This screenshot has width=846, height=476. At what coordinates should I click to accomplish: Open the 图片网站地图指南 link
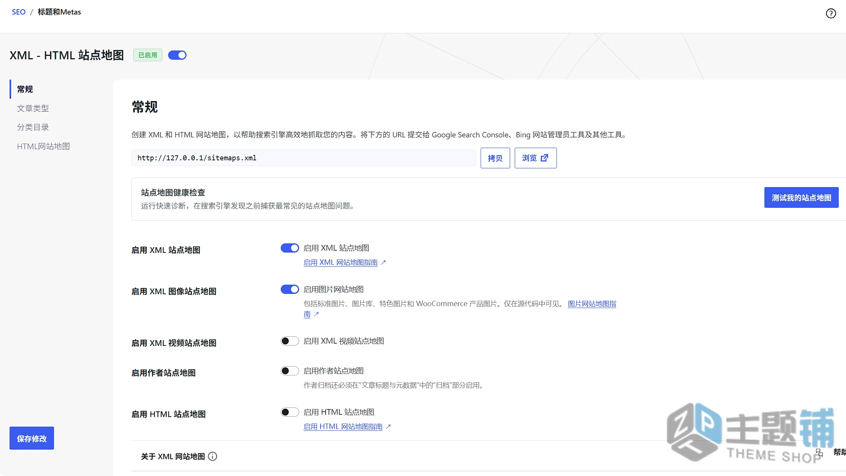pos(592,304)
